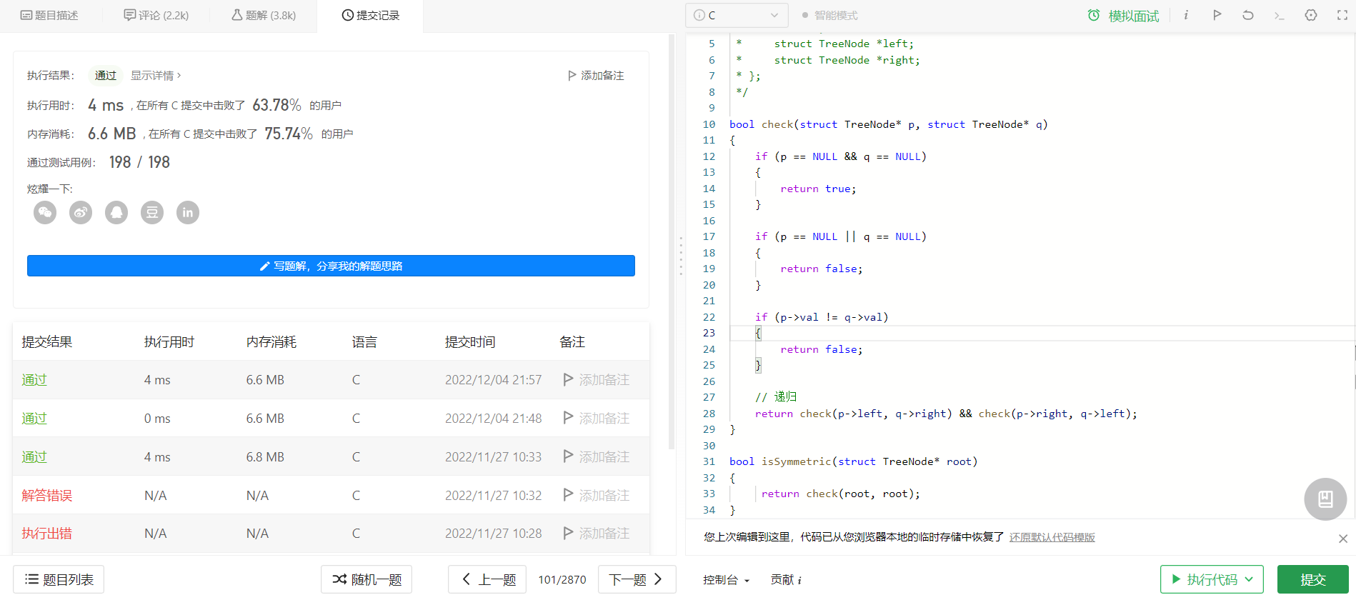Share result via Douban icon
This screenshot has height=600, width=1356.
pyautogui.click(x=152, y=212)
